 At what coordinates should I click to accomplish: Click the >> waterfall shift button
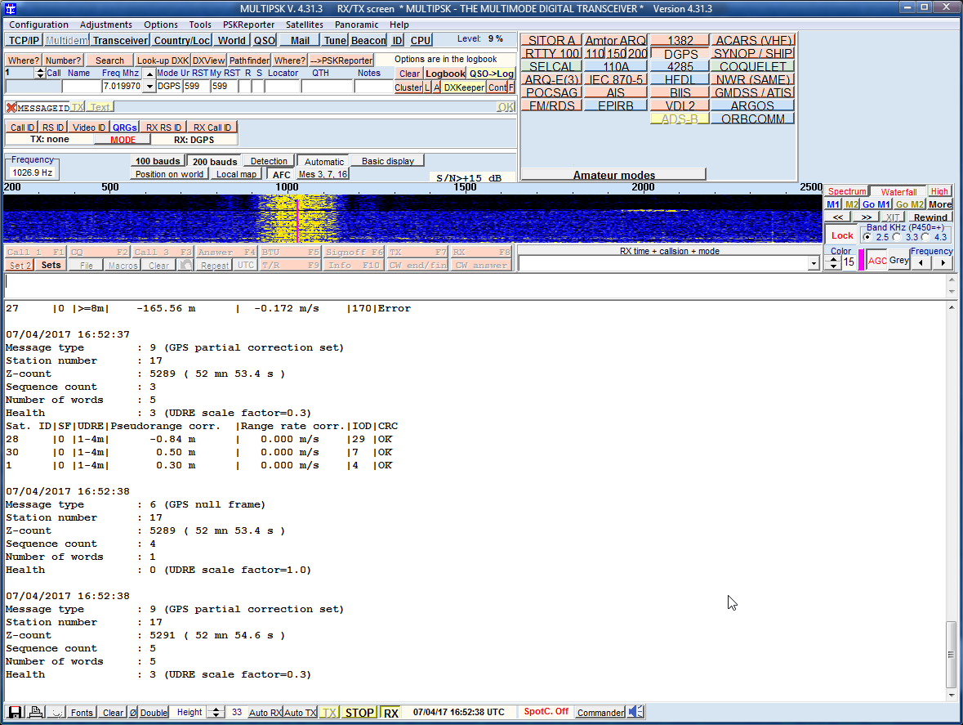tap(866, 217)
